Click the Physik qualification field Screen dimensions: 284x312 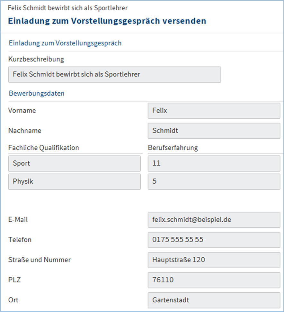(x=74, y=181)
